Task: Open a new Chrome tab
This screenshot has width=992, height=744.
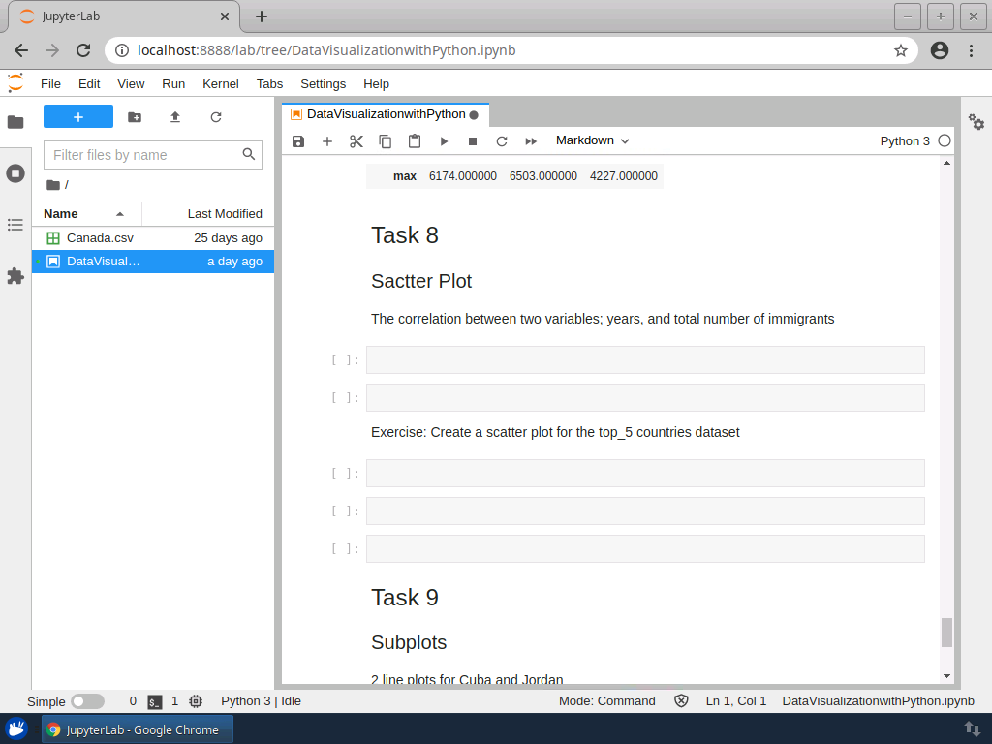Action: (x=262, y=16)
